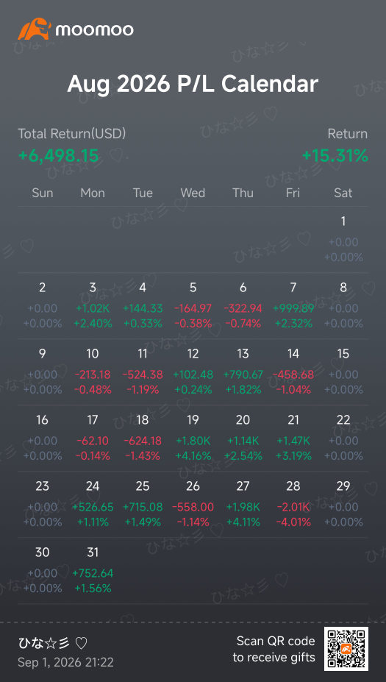Select the day 19 cell showing +1.80K
Viewport: 386px width, 682px height.
(x=193, y=439)
